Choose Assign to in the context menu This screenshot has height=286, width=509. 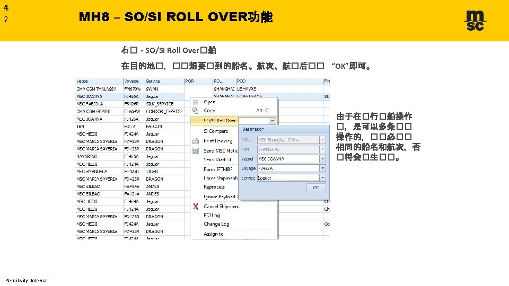214,234
